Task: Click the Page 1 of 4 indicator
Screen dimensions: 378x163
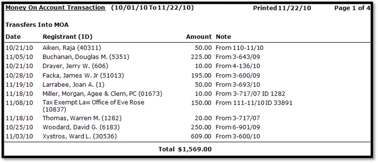Action: [x=352, y=8]
